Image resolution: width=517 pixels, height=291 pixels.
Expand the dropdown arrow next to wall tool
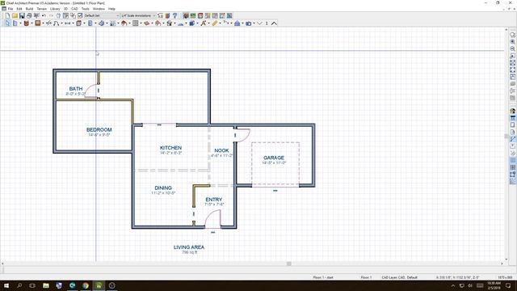click(20, 23)
